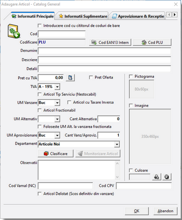Enable barcode reader code input checkbox
This screenshot has height=220, width=182.
click(x=39, y=26)
